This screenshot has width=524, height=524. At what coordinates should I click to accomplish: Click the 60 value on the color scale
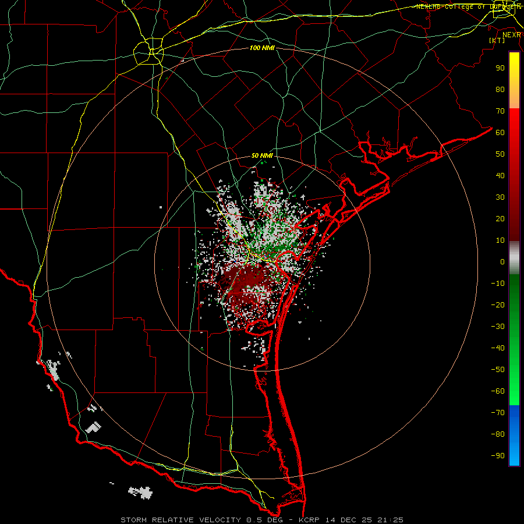point(500,133)
